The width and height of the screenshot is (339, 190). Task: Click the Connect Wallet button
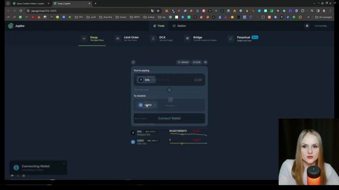click(x=169, y=118)
